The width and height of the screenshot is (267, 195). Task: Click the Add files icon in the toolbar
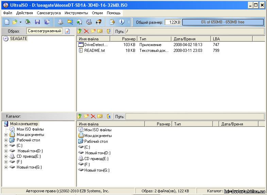pyautogui.click(x=112, y=22)
